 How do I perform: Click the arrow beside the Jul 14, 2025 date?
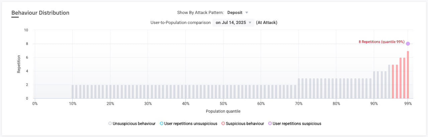point(250,23)
